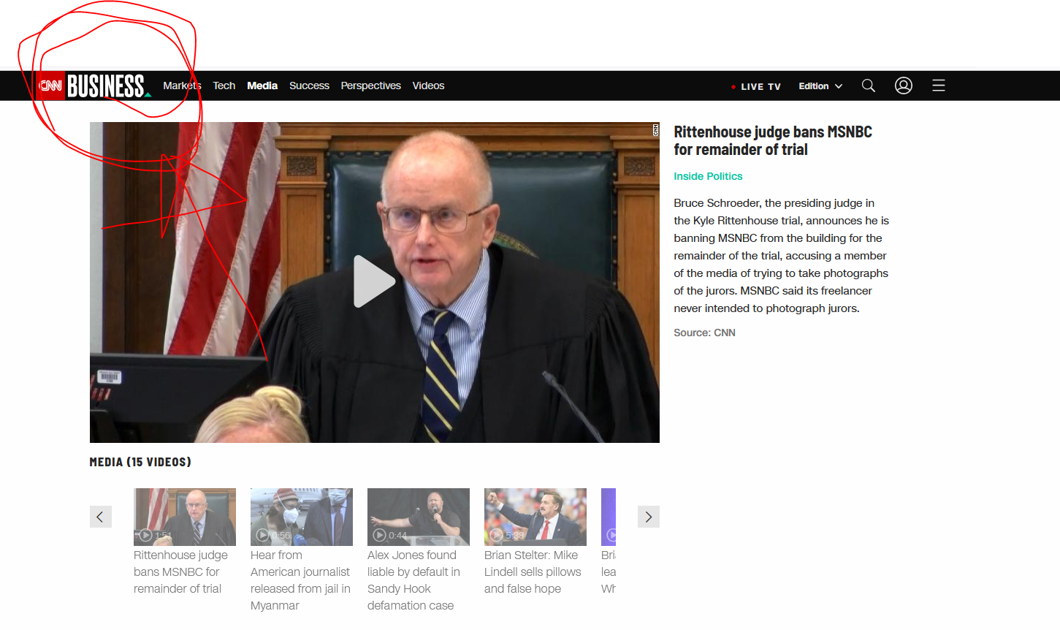The width and height of the screenshot is (1060, 630).
Task: Select Mike Lindell video thumbnail
Action: 535,517
